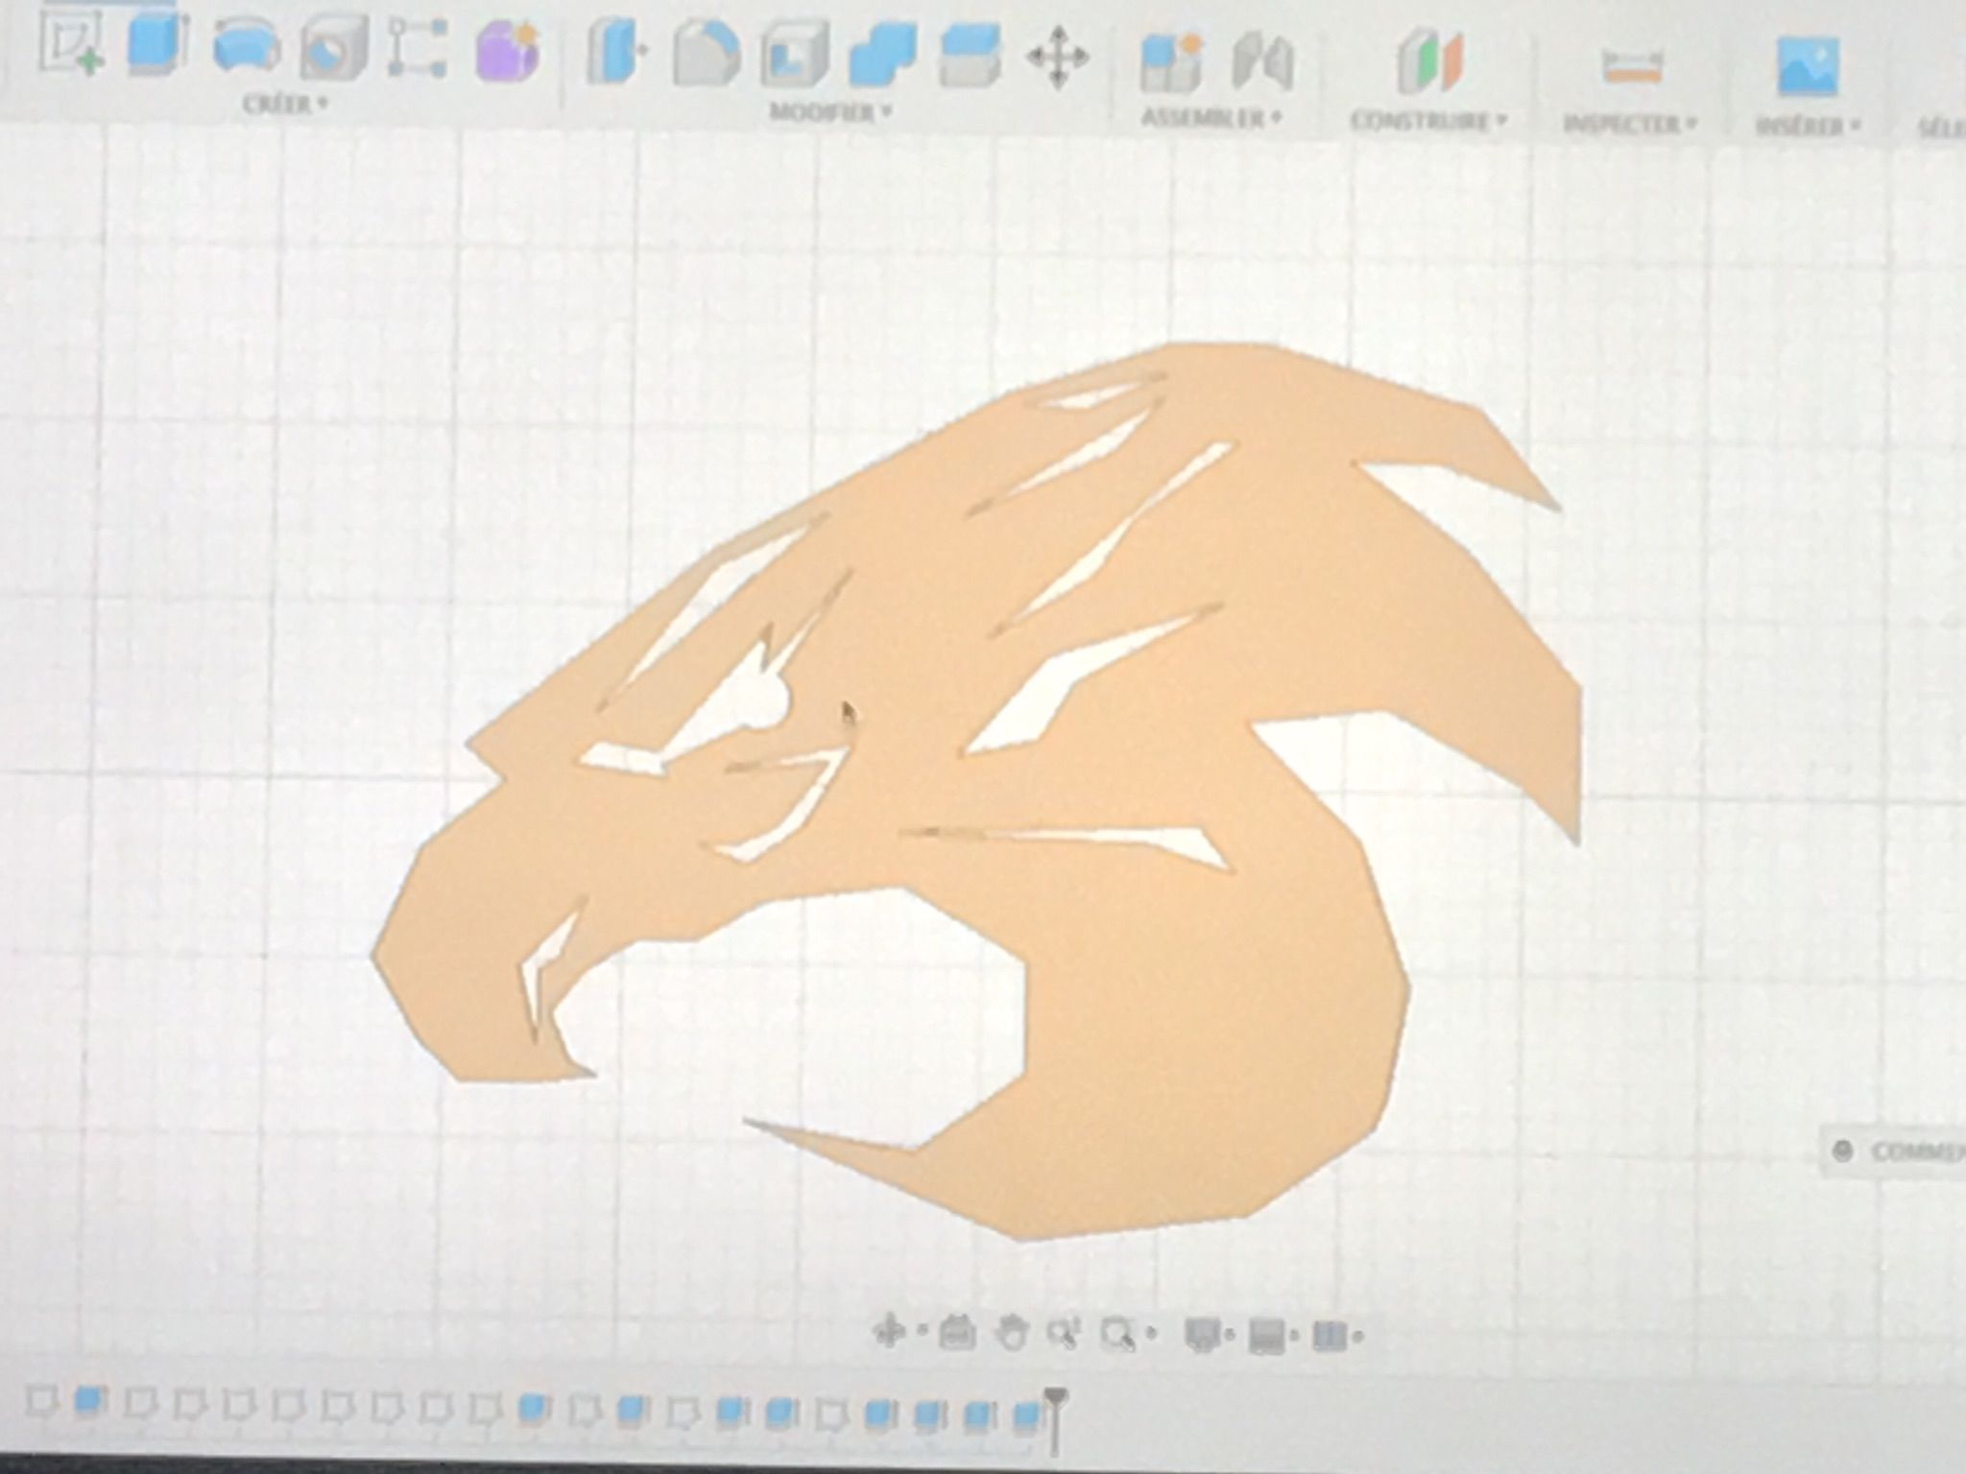Click the Joint tool icon
The width and height of the screenshot is (1966, 1474).
click(1263, 62)
